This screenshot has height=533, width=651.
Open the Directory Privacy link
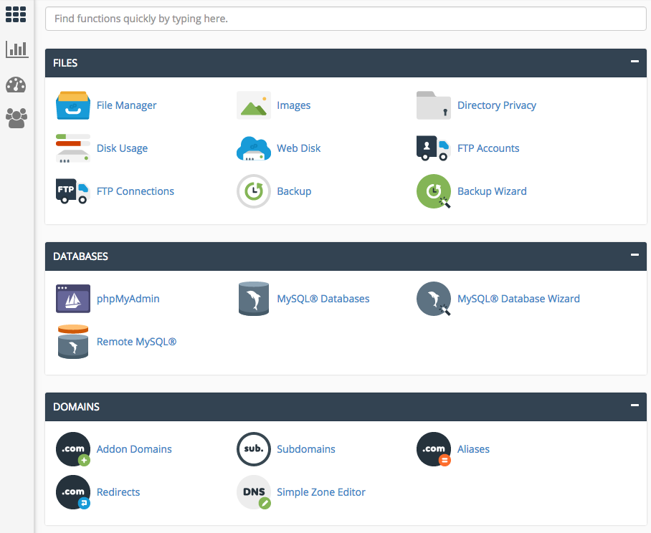(x=496, y=105)
